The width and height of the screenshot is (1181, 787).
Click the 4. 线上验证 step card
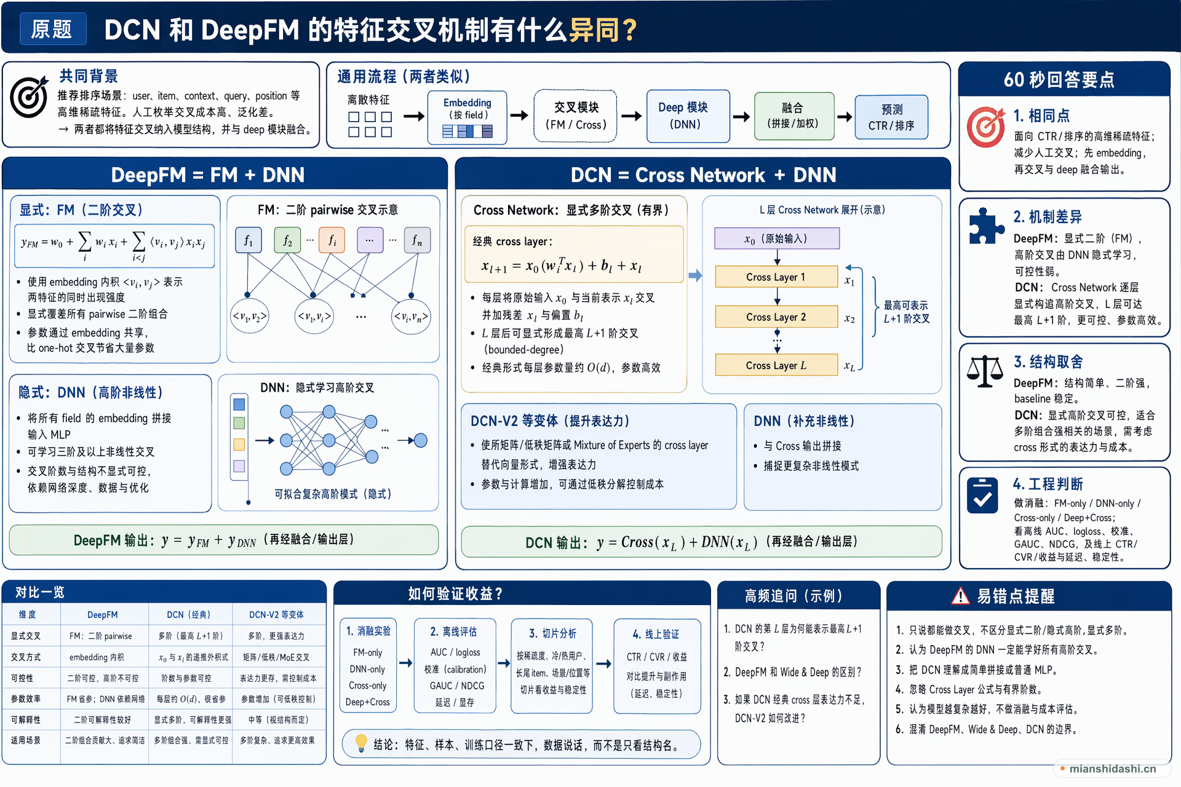click(x=657, y=666)
